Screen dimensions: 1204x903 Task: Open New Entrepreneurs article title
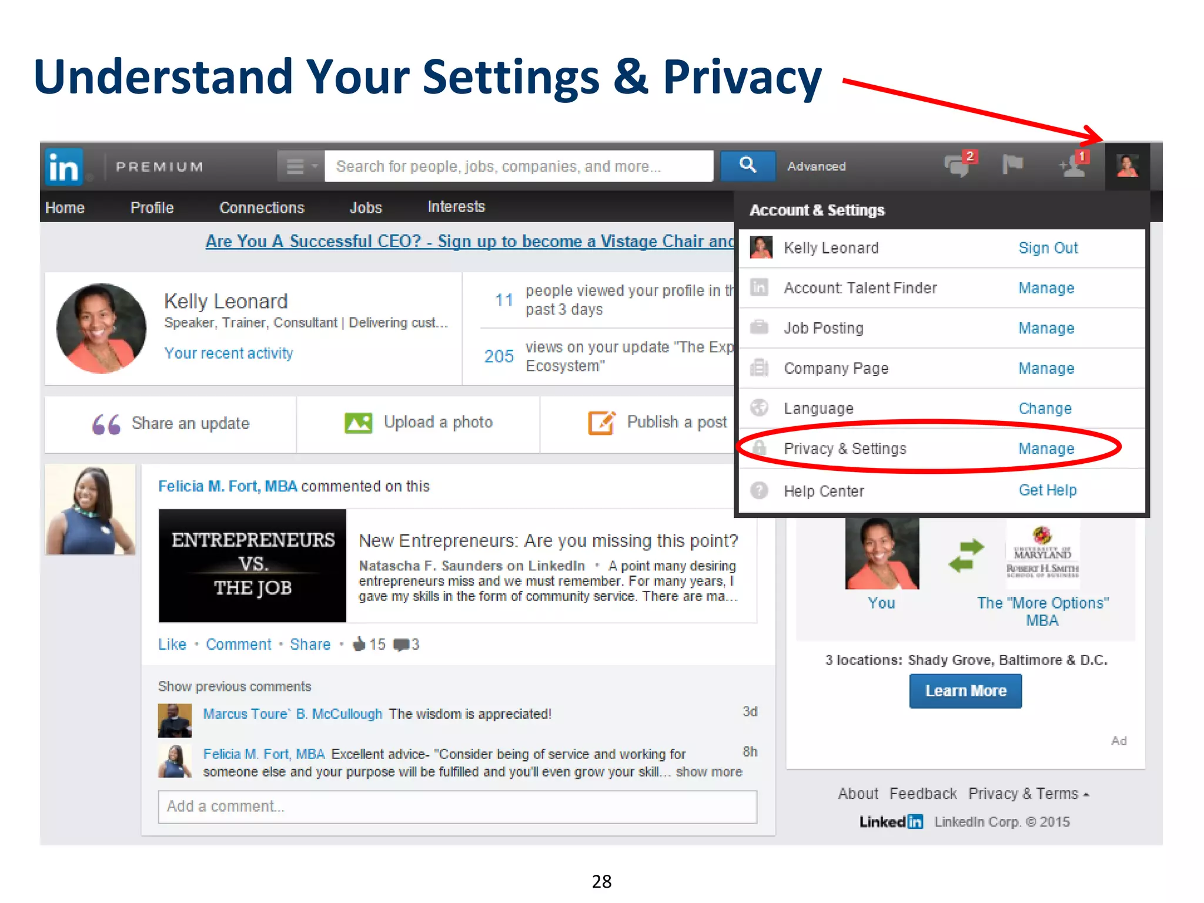tap(549, 540)
